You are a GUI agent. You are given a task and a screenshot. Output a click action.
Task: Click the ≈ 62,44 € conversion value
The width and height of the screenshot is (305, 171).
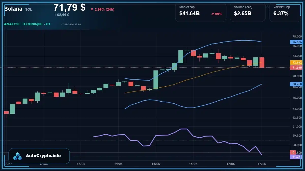tap(62, 15)
